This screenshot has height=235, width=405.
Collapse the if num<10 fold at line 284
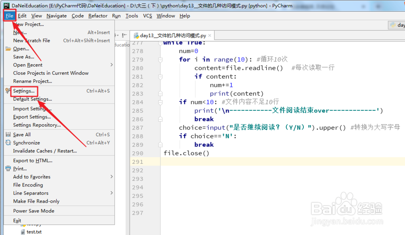click(x=160, y=102)
